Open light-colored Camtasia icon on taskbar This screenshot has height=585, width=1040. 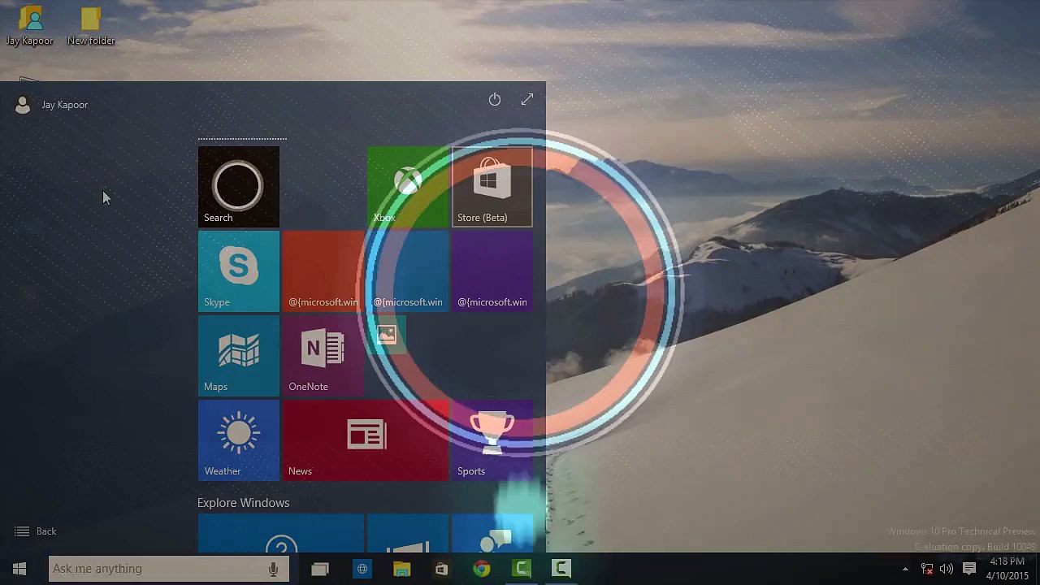[x=561, y=569]
